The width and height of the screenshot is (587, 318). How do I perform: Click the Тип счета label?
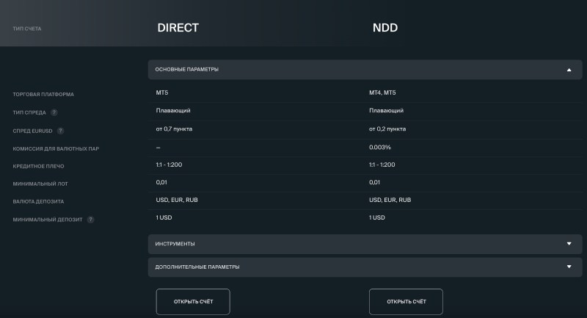[27, 29]
